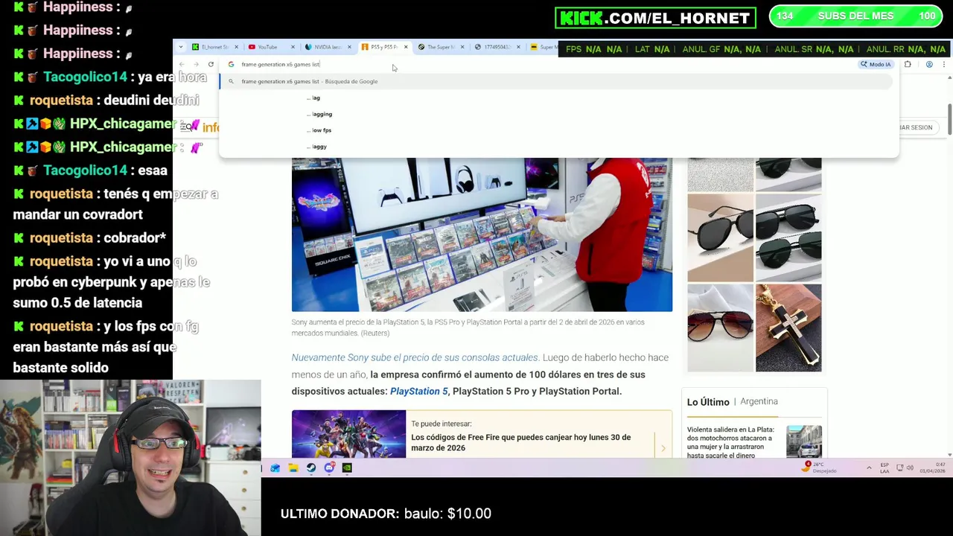Click the ESP LAA language indicator
The image size is (953, 536).
(885, 468)
